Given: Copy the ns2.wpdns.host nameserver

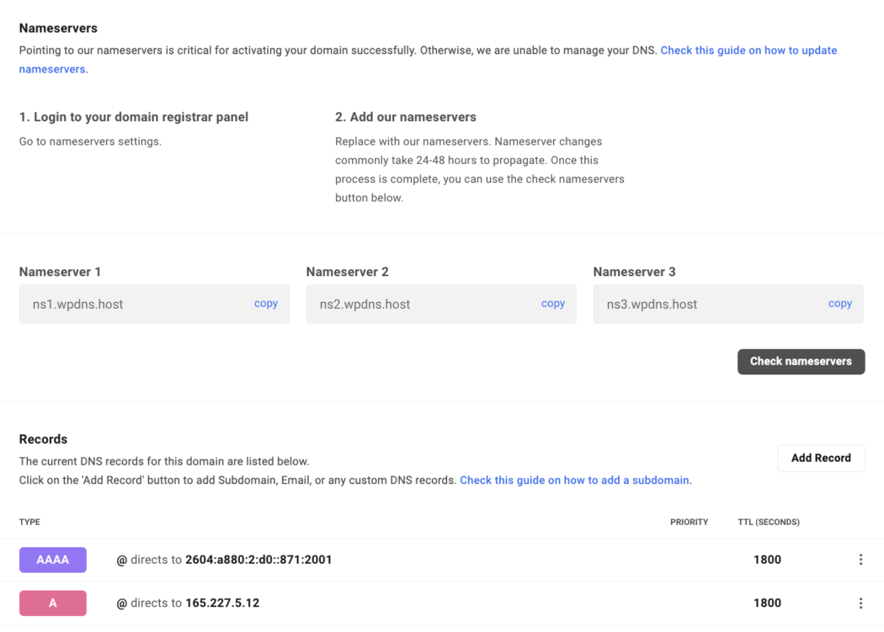Looking at the screenshot, I should click(x=552, y=303).
